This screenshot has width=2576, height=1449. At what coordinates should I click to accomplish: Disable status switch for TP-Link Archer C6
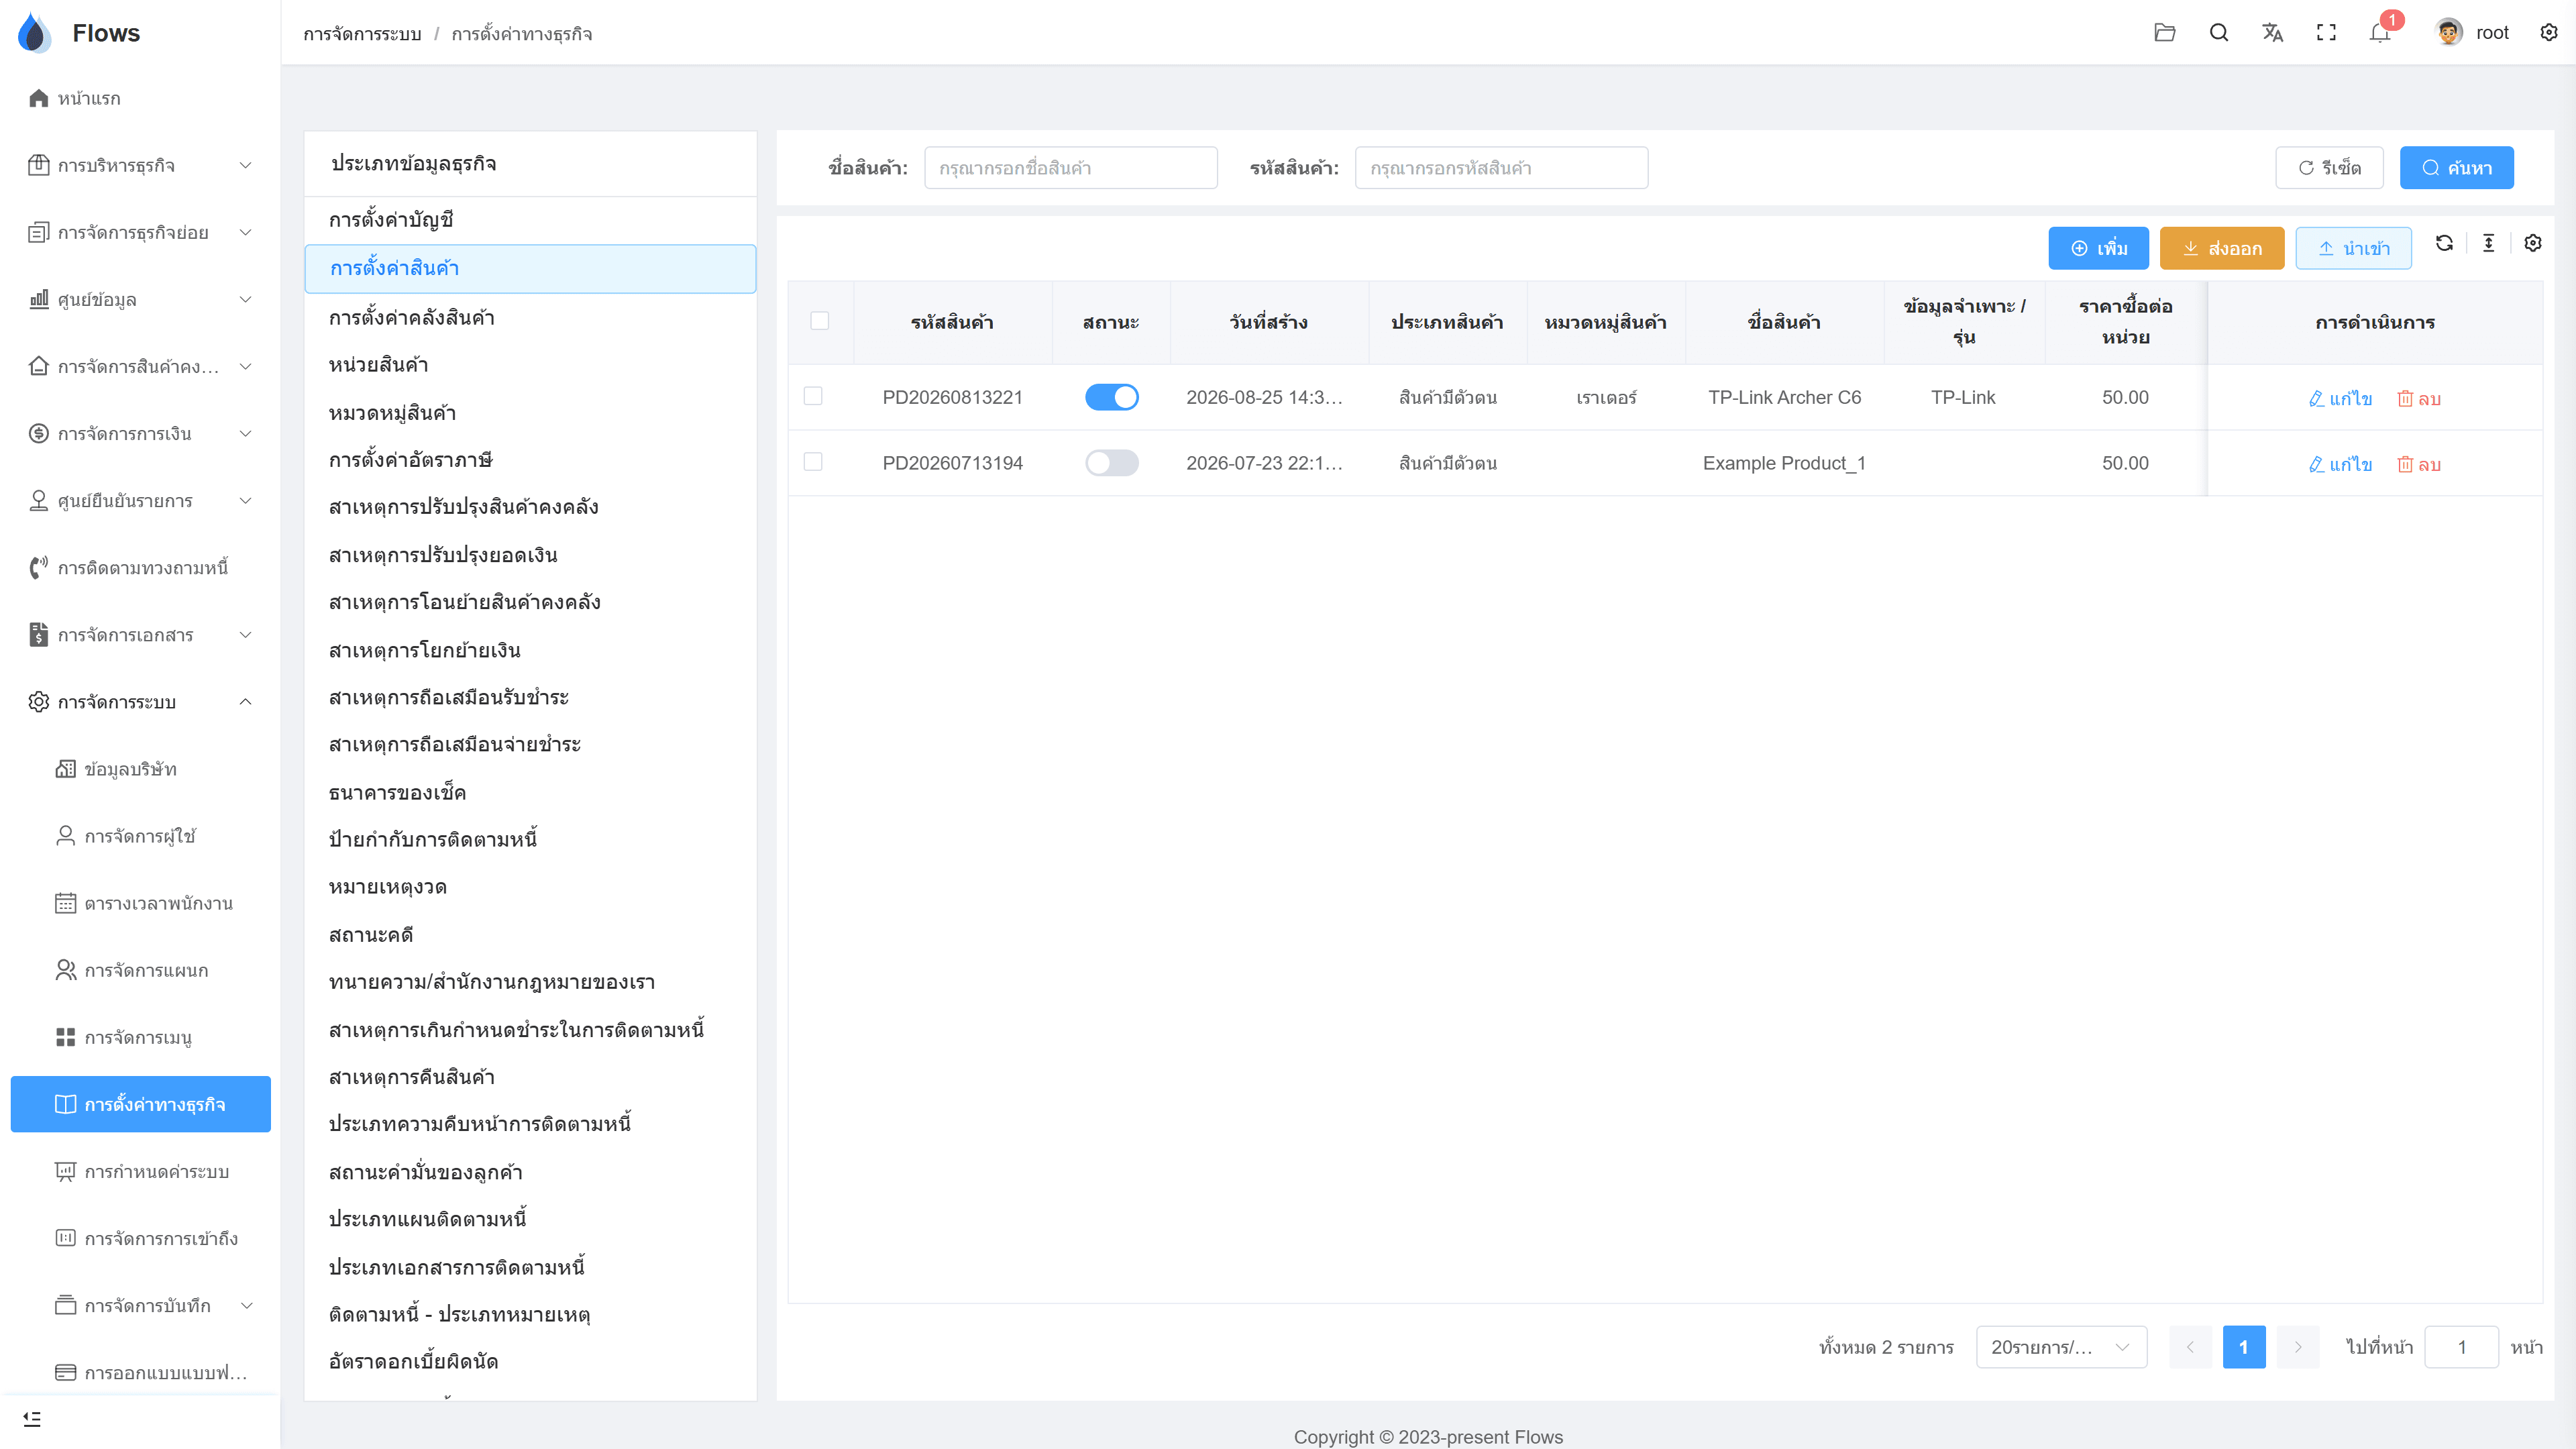point(1111,397)
